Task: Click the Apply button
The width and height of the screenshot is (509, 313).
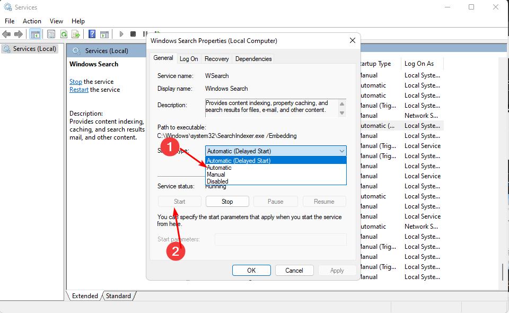Action: click(x=337, y=270)
